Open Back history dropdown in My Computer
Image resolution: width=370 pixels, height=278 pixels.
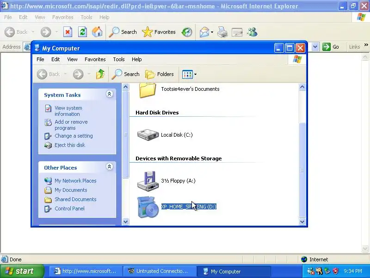[x=65, y=74]
